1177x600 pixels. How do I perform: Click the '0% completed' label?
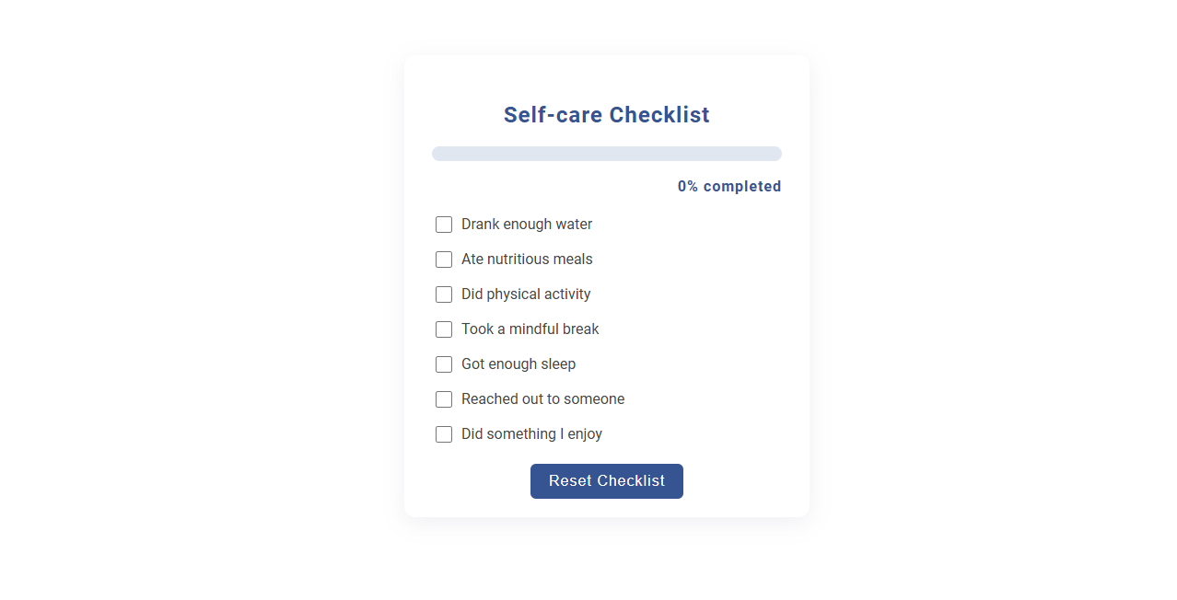pos(728,186)
